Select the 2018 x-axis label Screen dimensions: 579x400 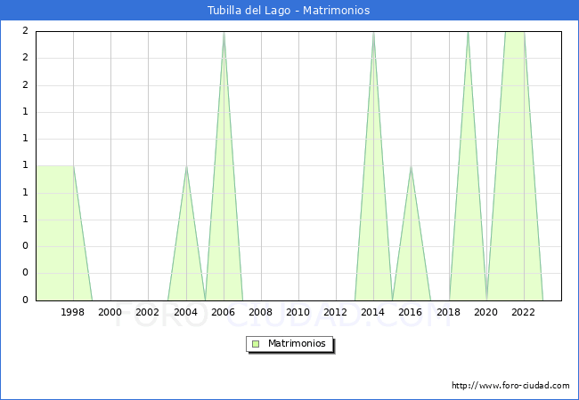coord(449,312)
